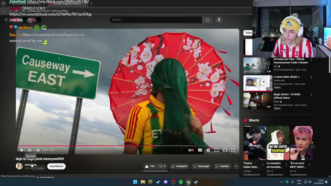
Task: Open a new browser tab
Action: (x=91, y=4)
